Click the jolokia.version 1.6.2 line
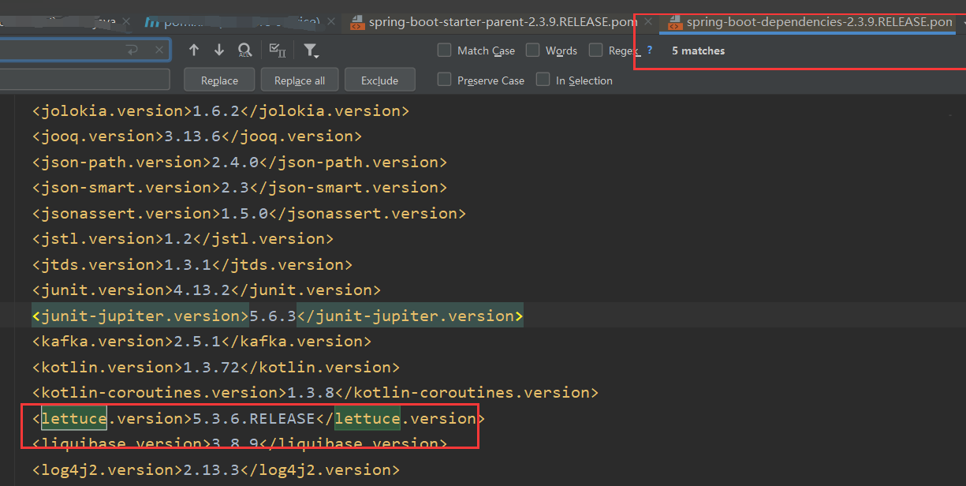Viewport: 966px width, 486px height. coord(220,110)
